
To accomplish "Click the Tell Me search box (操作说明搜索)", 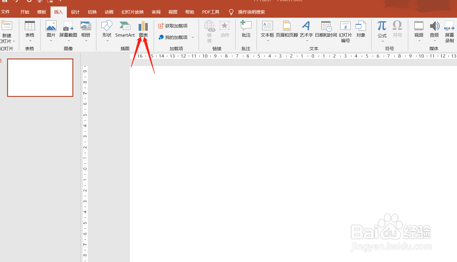I will click(x=252, y=12).
